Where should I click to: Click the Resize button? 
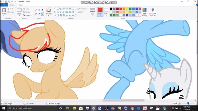pos(27,12)
